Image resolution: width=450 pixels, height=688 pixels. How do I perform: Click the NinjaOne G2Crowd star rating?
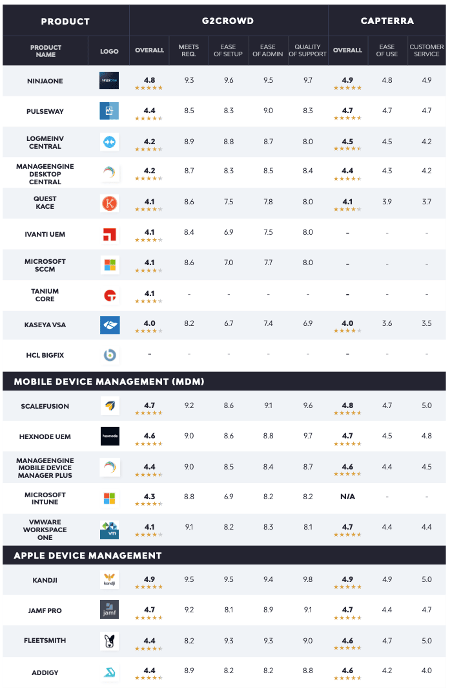point(148,87)
